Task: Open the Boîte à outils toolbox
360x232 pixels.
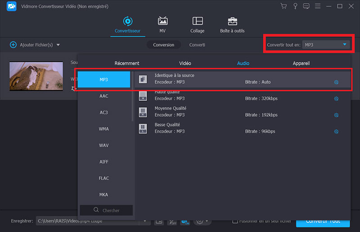Action: (232, 25)
